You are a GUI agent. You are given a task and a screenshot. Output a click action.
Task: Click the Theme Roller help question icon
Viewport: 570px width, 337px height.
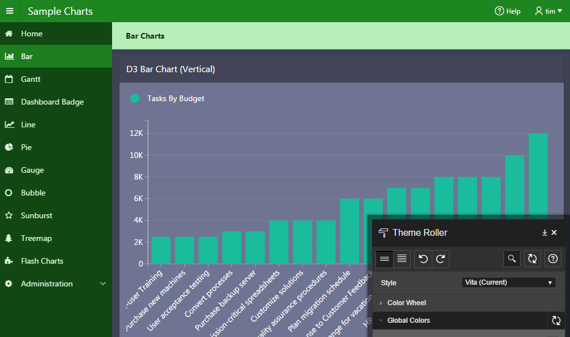pyautogui.click(x=552, y=259)
